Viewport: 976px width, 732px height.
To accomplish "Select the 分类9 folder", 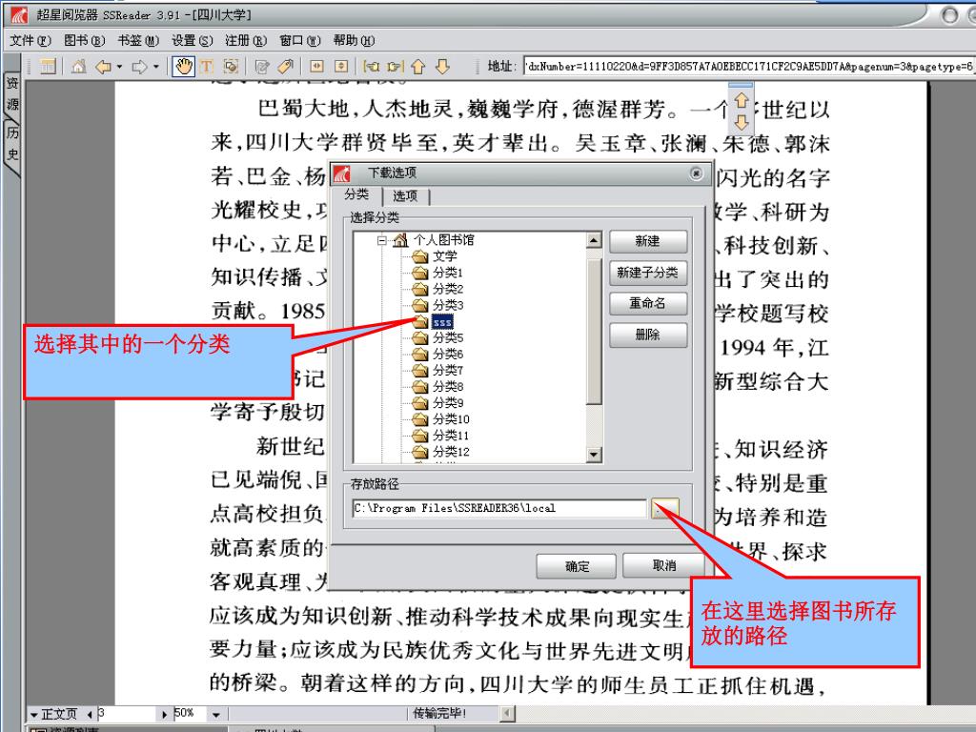I will tap(448, 403).
